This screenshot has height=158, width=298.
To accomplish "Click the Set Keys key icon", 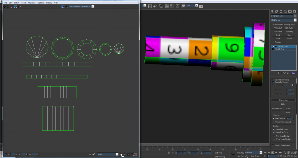I will (233, 154).
